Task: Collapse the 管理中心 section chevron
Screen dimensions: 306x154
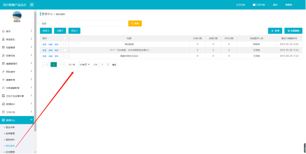Action: [x=31, y=120]
